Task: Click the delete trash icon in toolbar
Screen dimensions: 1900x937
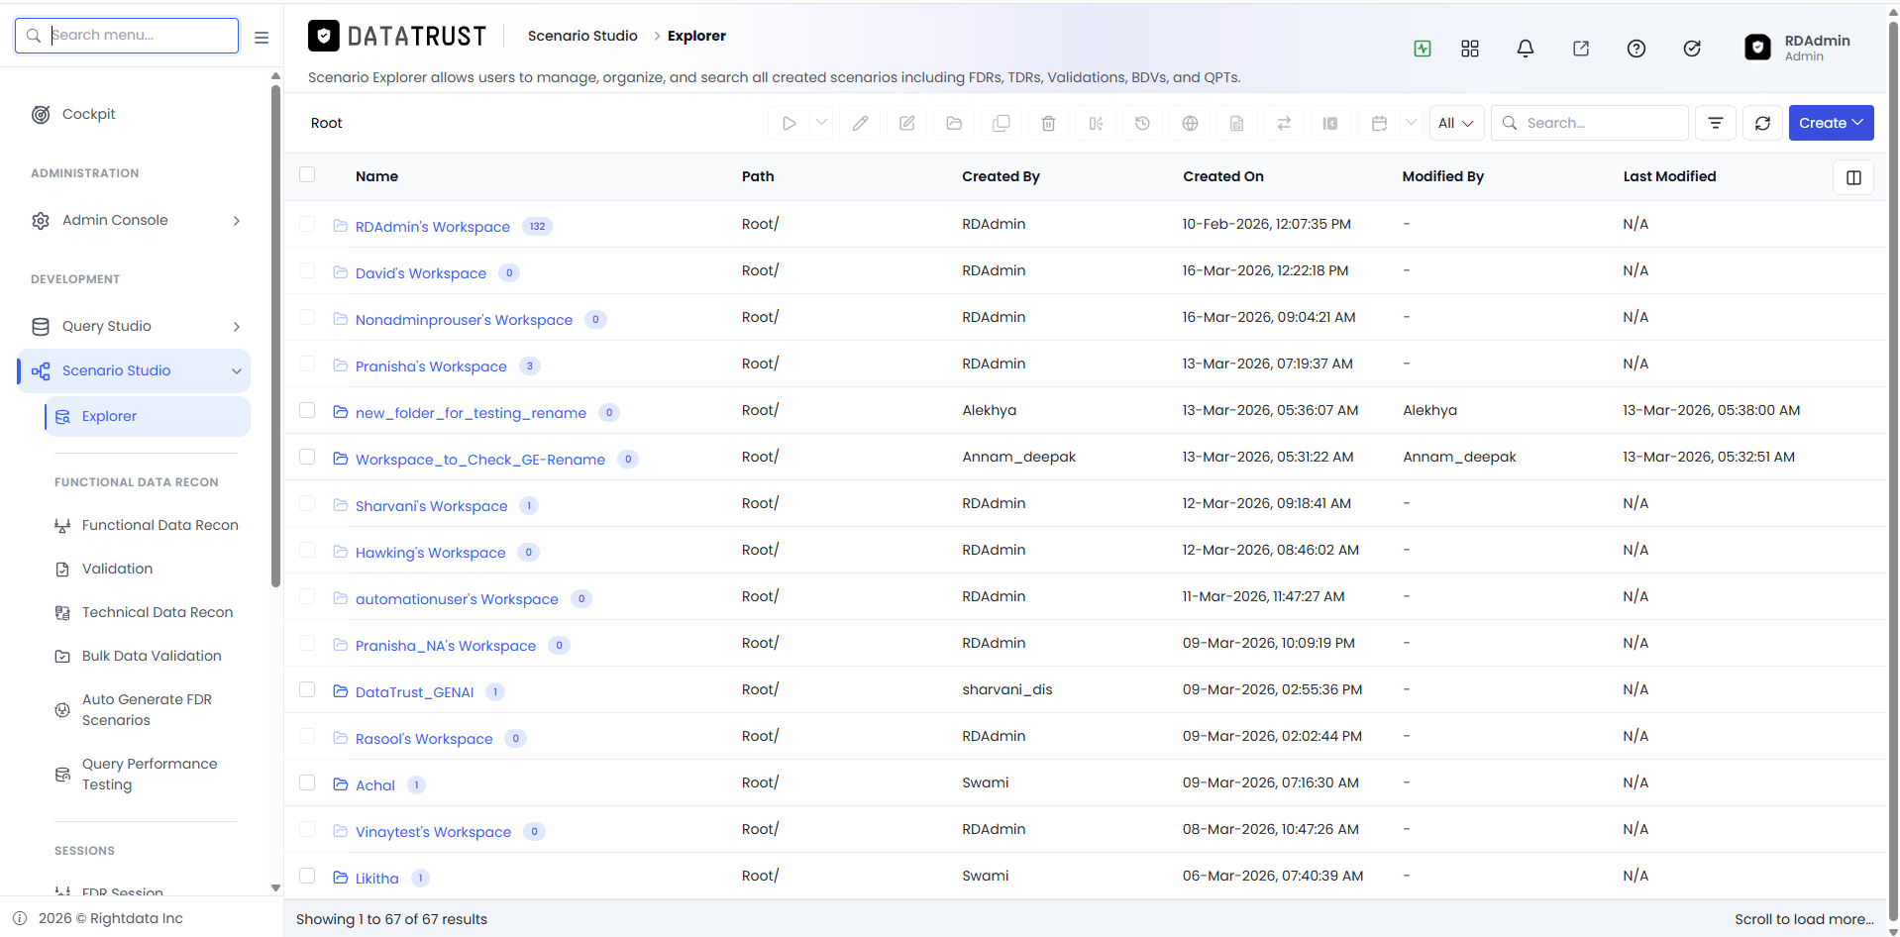Action: pos(1048,123)
